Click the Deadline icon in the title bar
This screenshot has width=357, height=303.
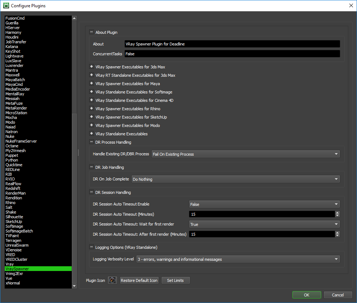click(x=7, y=5)
